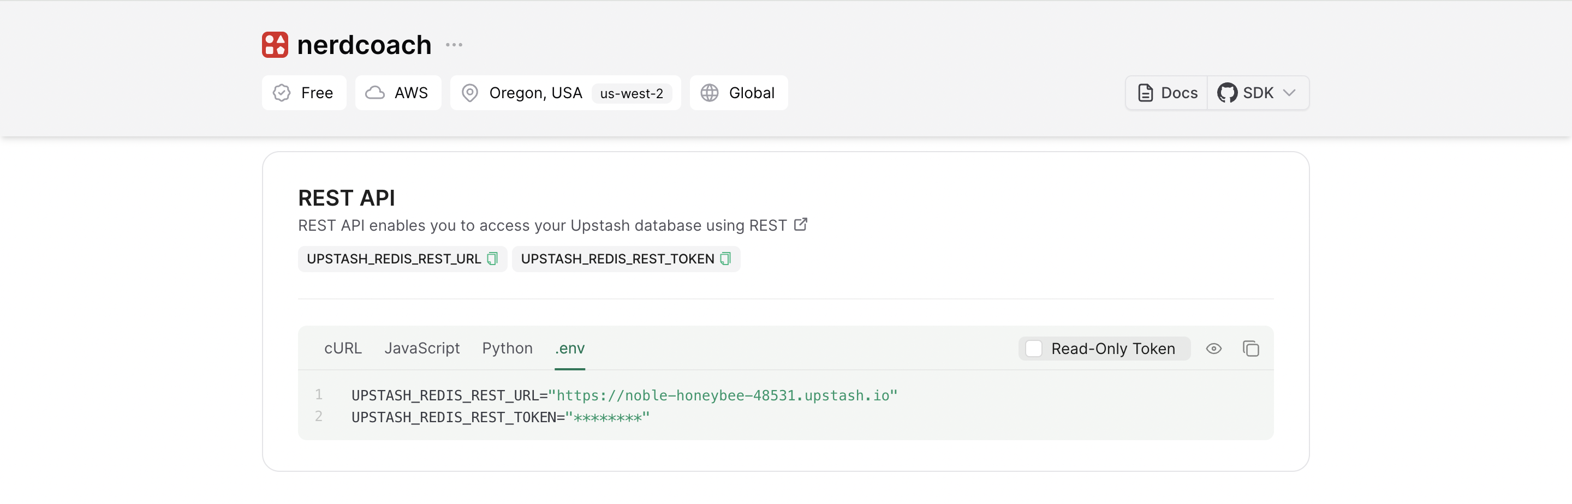1572x504 pixels.
Task: Copy the .env snippet using the copy icon
Action: [1251, 349]
